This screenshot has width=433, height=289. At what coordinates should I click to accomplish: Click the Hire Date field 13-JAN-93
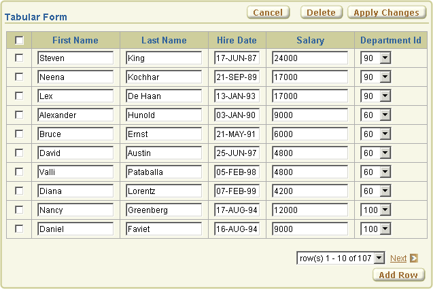[x=237, y=96]
